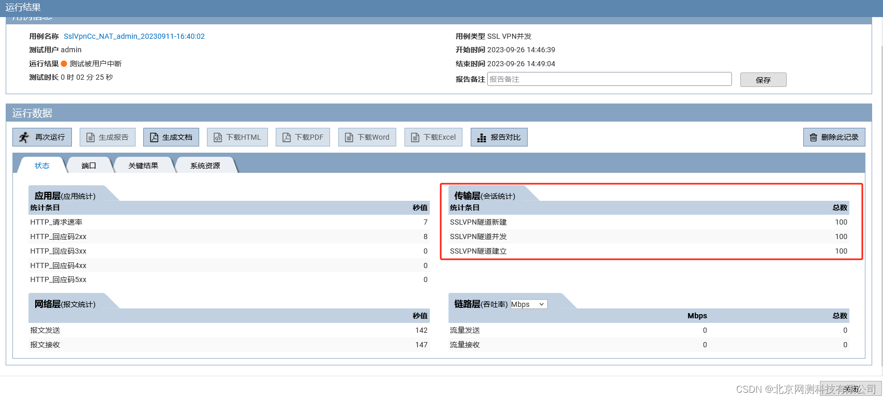Click the 报告对比 button label
The image size is (883, 399).
pyautogui.click(x=505, y=137)
